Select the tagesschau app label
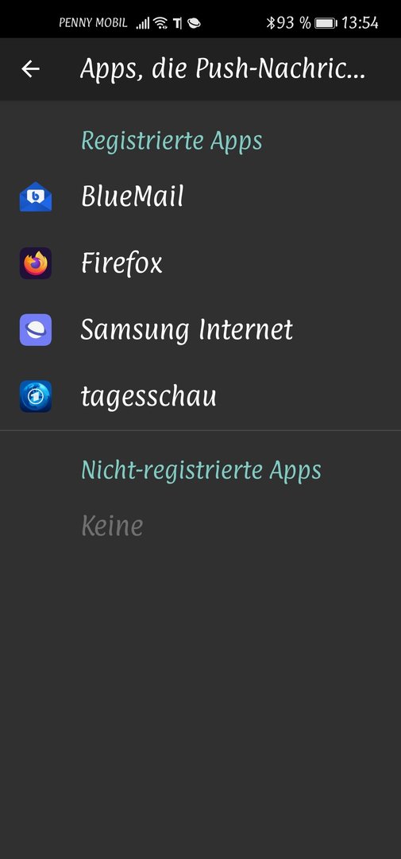 (148, 397)
